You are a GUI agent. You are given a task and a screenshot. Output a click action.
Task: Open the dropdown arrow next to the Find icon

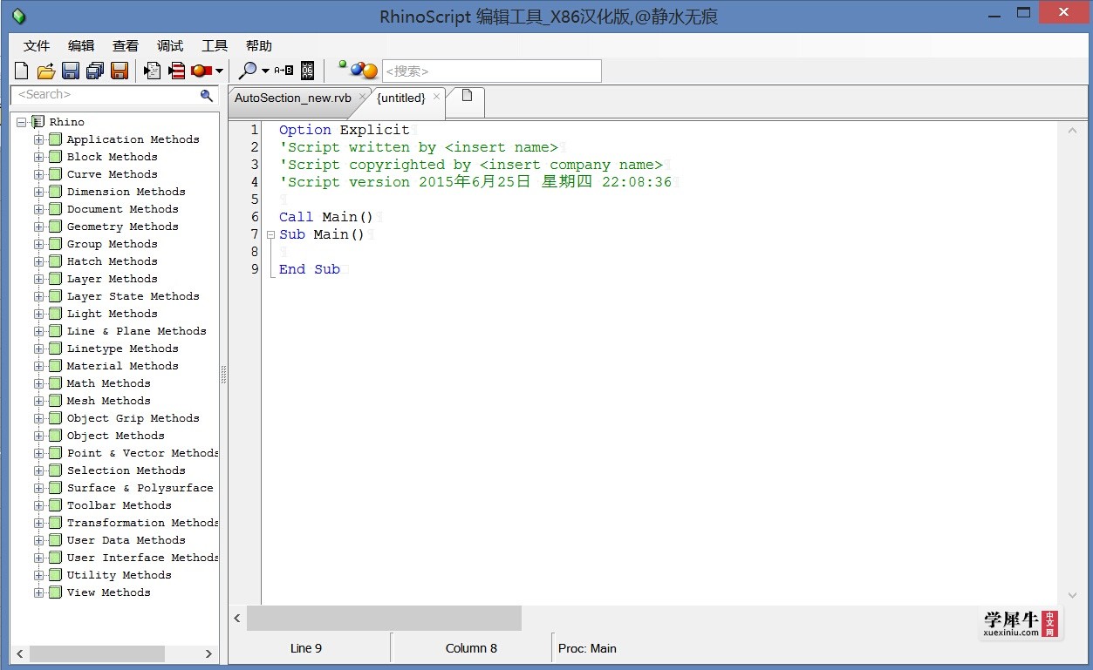265,71
